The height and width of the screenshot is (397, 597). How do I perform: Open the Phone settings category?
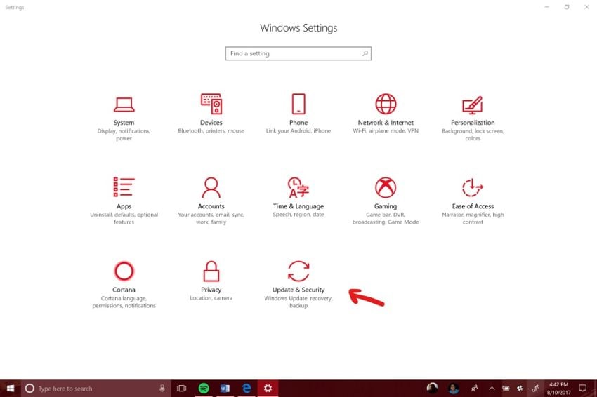pyautogui.click(x=298, y=114)
